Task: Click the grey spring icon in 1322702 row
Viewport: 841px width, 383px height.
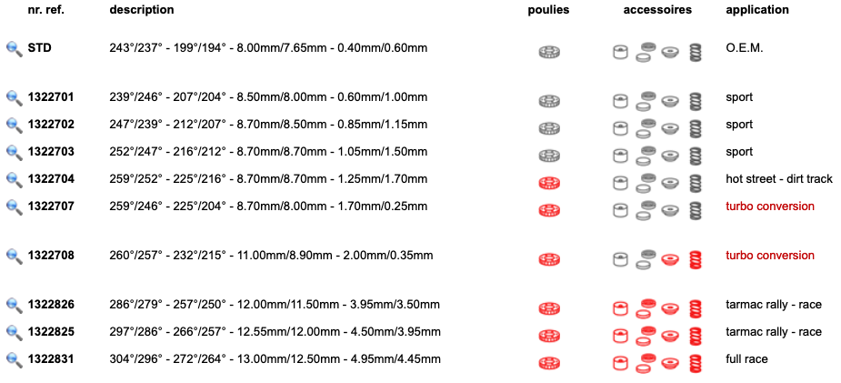Action: (x=696, y=129)
